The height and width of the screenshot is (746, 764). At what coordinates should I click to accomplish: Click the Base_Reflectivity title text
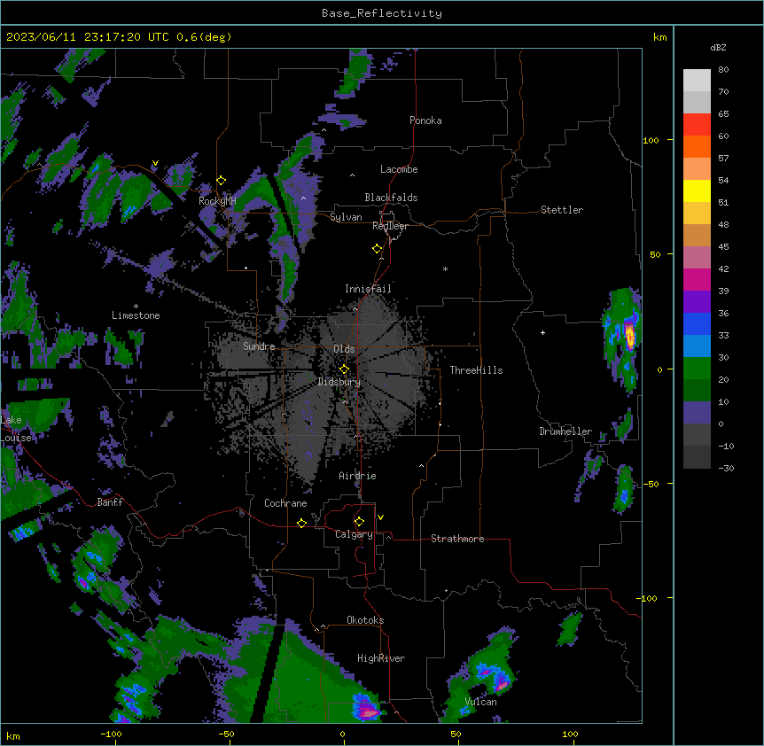pos(382,13)
